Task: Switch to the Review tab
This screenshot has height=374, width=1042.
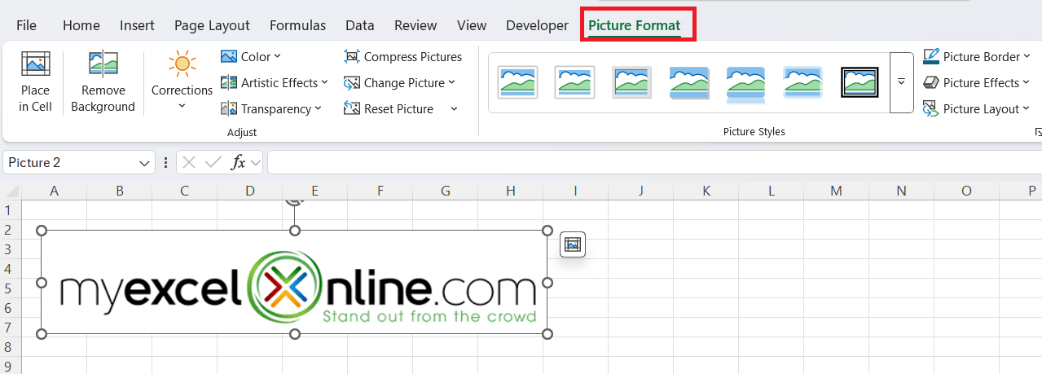Action: point(415,25)
